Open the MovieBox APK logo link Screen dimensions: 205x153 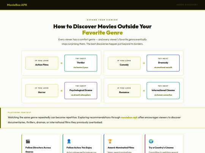click(17, 5)
